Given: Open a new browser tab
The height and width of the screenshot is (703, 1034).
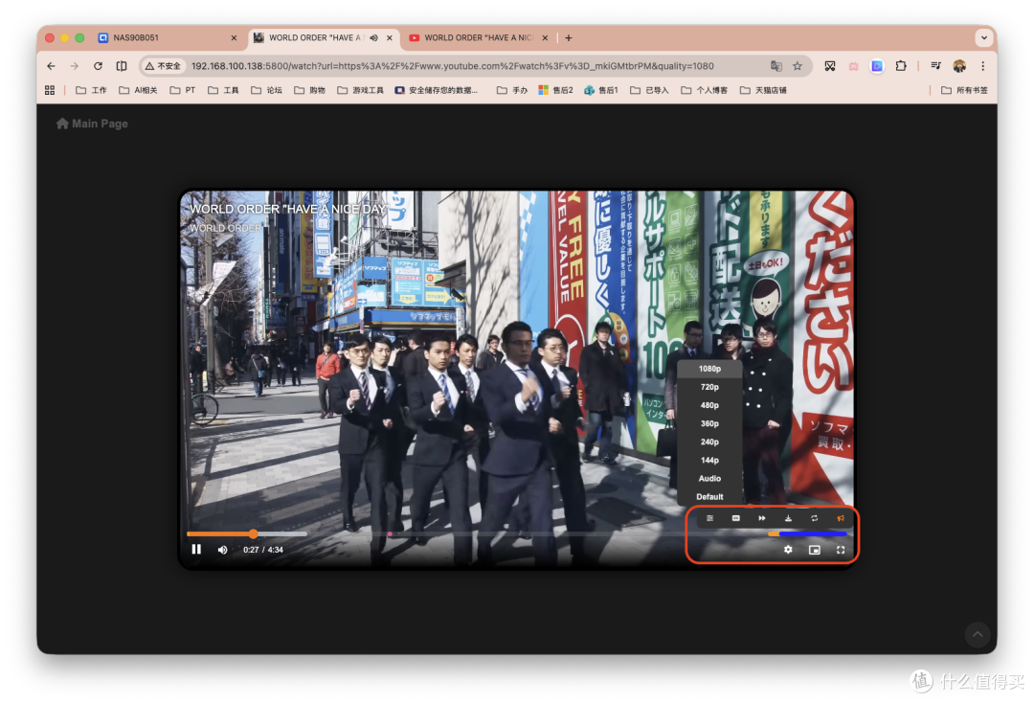Looking at the screenshot, I should tap(569, 37).
